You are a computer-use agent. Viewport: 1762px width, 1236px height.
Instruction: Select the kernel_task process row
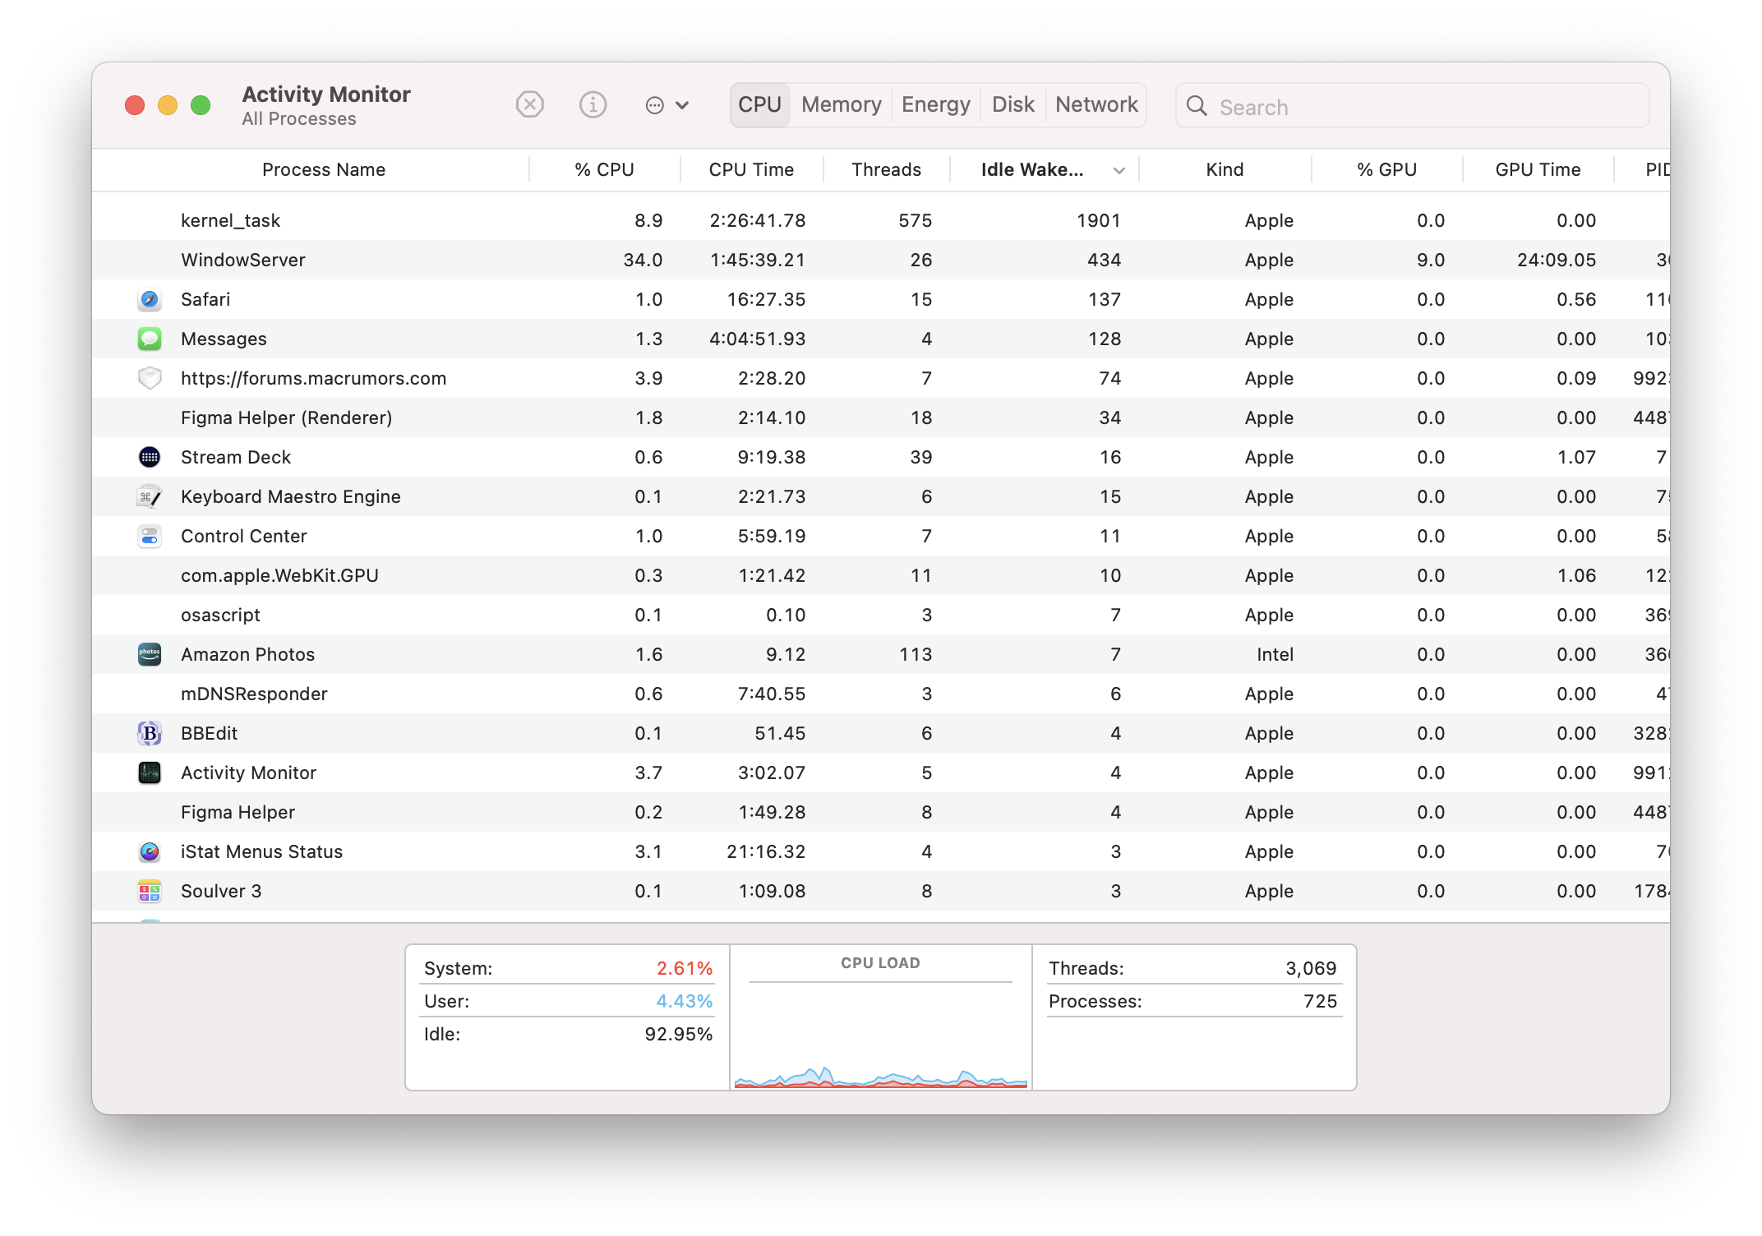(x=881, y=220)
